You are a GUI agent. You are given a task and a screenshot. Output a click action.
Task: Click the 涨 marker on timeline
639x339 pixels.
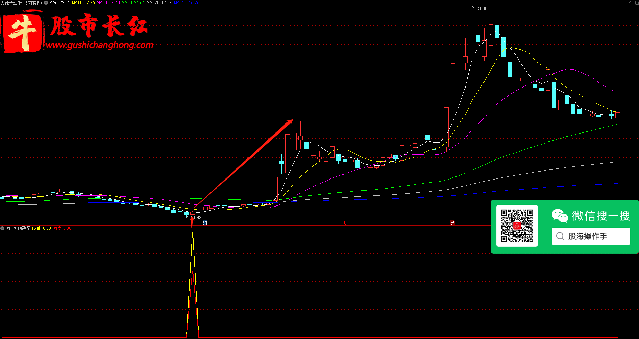pyautogui.click(x=452, y=223)
